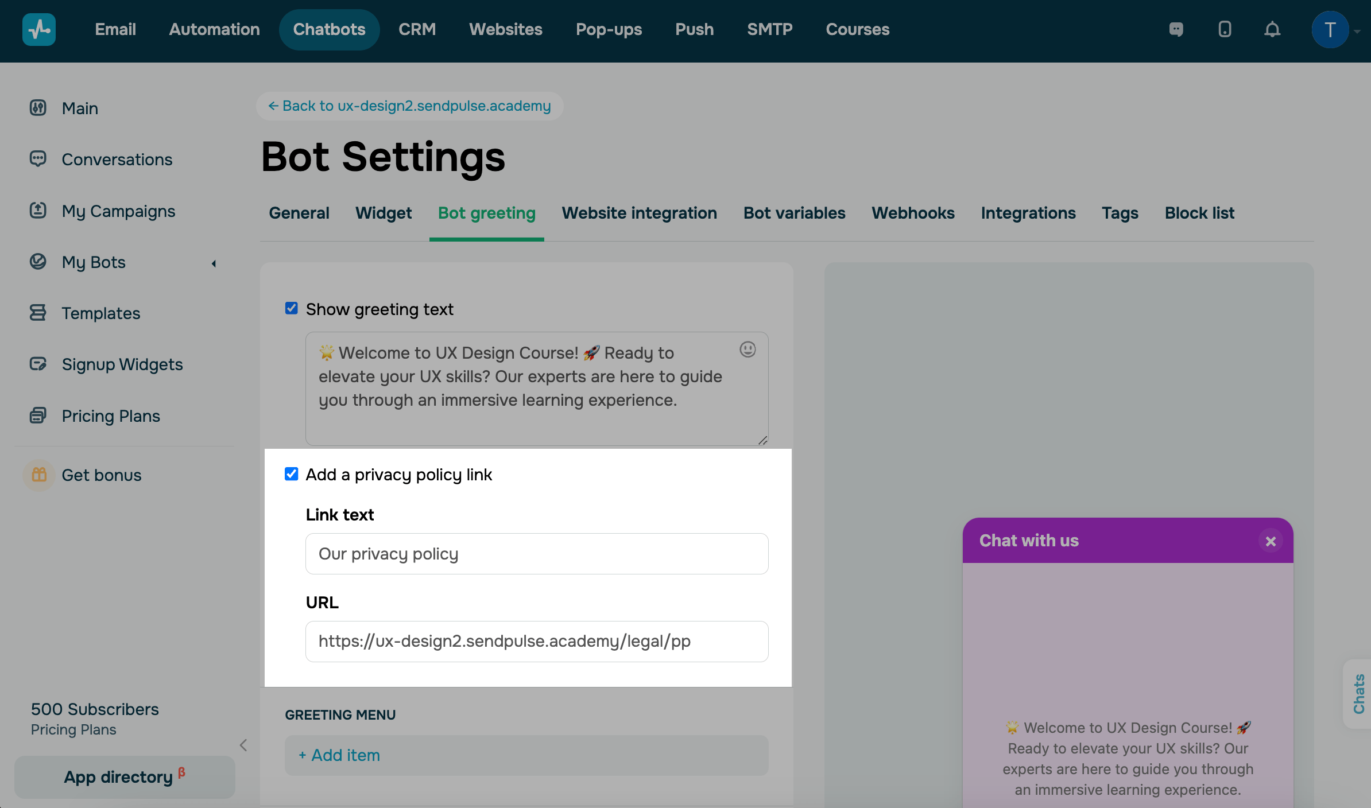Click Add item in Greeting Menu
This screenshot has width=1371, height=808.
click(340, 755)
